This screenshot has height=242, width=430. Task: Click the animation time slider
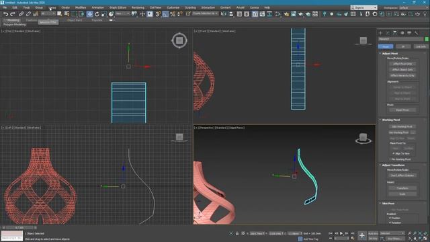pyautogui.click(x=19, y=228)
